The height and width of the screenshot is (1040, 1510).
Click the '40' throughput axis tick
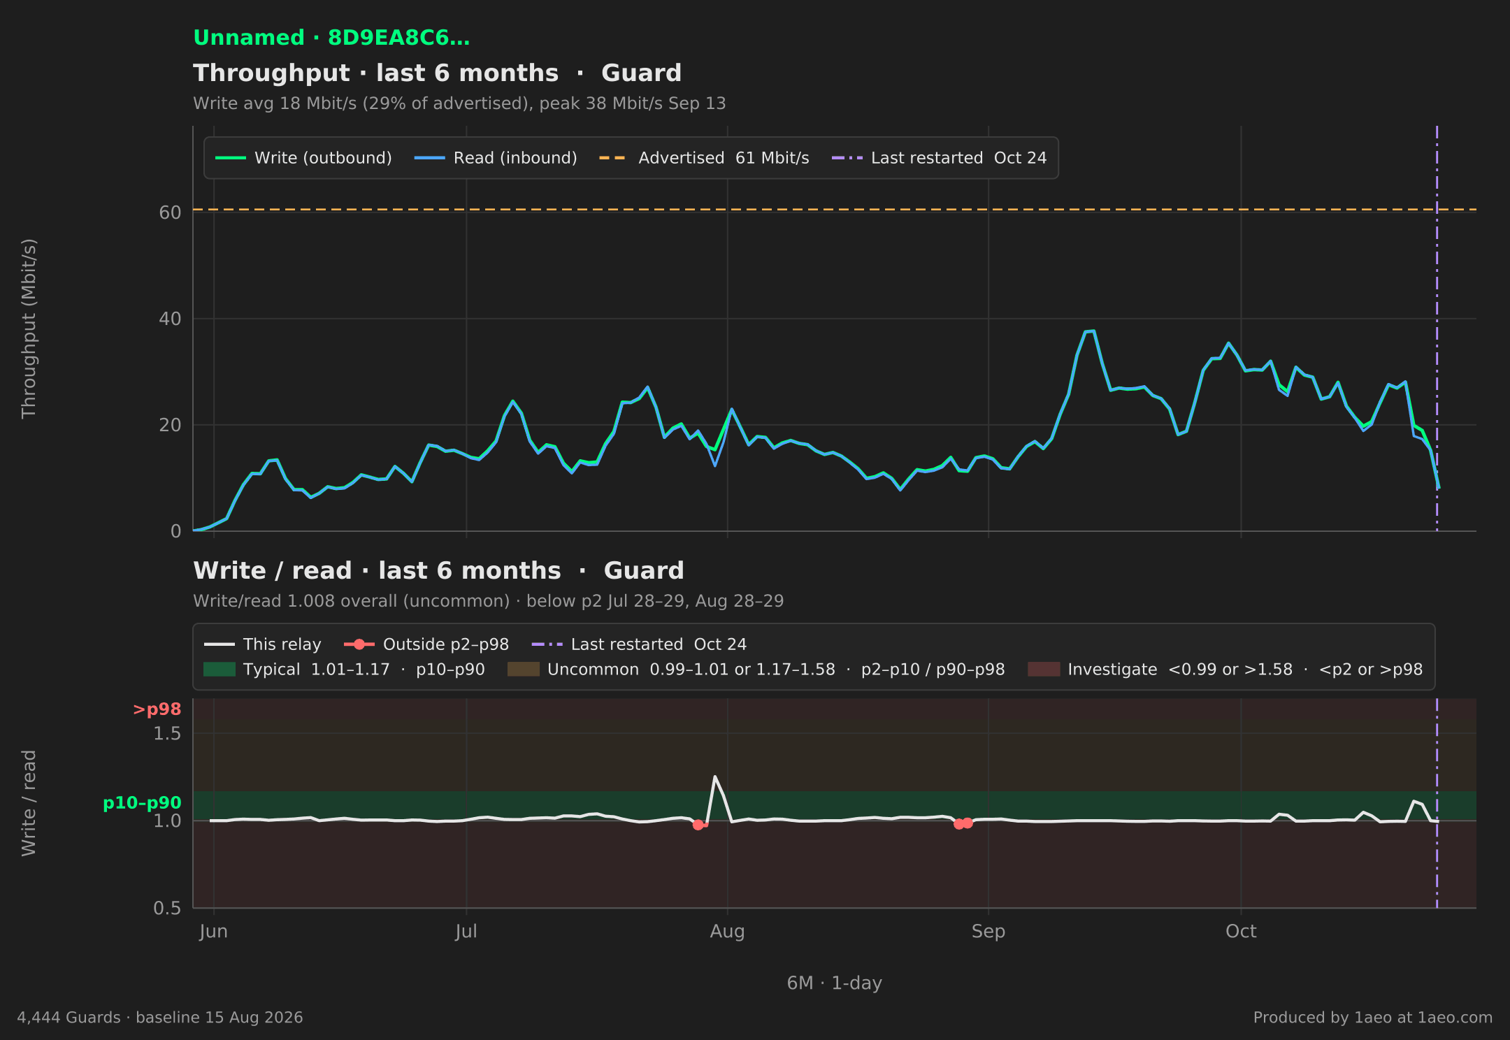coord(170,319)
